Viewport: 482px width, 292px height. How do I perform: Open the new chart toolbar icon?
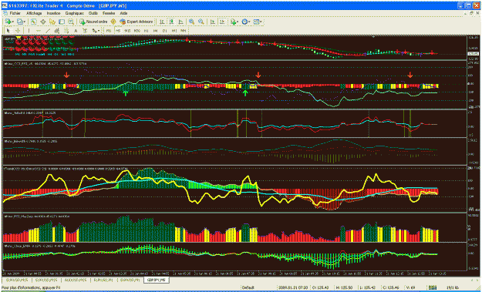tap(8, 22)
